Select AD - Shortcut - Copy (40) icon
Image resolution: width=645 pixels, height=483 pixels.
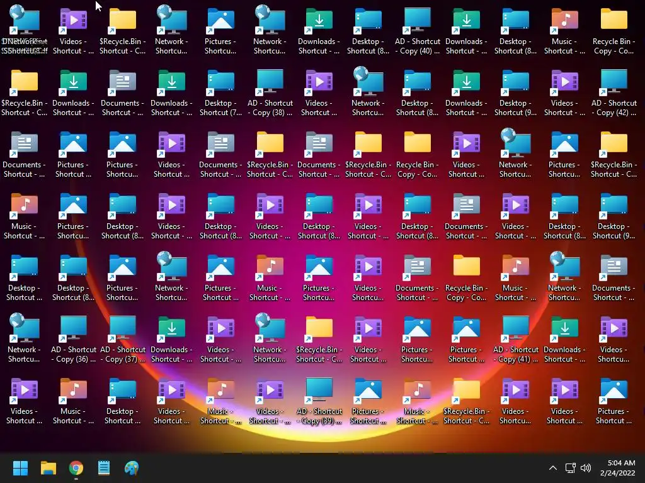tap(418, 31)
